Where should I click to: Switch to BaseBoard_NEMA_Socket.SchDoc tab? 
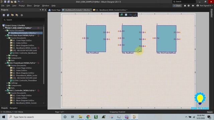click(x=110, y=10)
